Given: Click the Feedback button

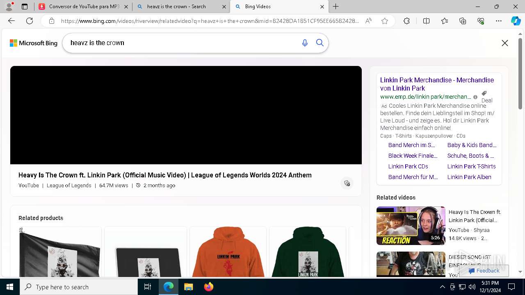Looking at the screenshot, I should pyautogui.click(x=484, y=271).
